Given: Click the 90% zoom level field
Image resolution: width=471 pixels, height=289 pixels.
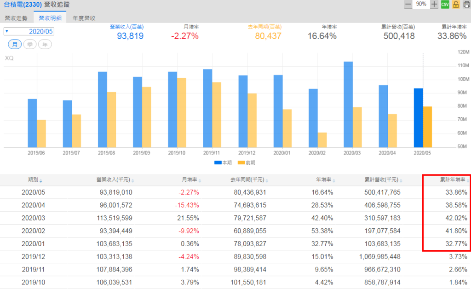Looking at the screenshot, I should [421, 4].
